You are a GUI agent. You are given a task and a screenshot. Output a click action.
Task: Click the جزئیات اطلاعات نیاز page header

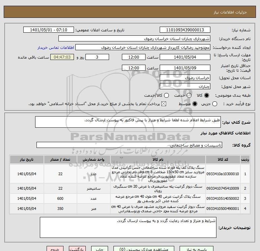coord(230,12)
